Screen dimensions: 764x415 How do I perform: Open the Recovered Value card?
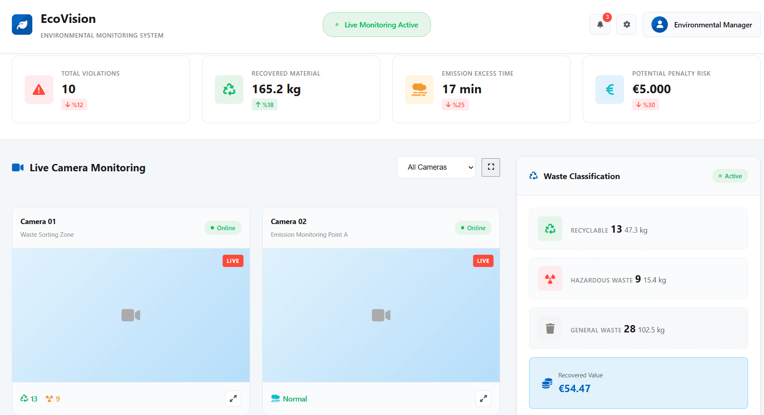pos(638,383)
